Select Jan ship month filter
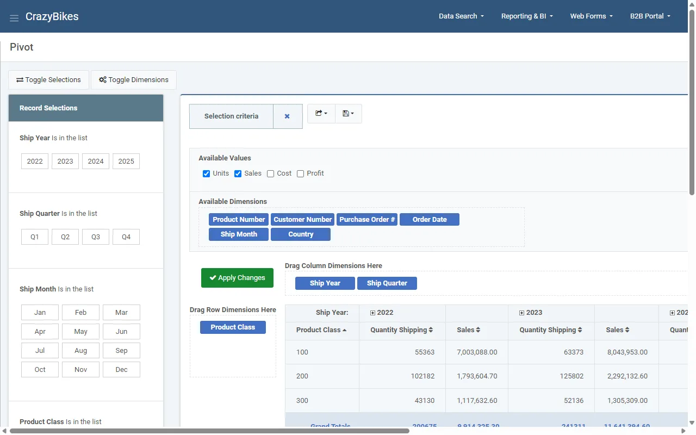Viewport: 696px width, 435px height. (40, 313)
